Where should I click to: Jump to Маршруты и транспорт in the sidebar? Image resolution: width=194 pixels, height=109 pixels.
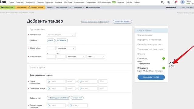[x=149, y=40]
